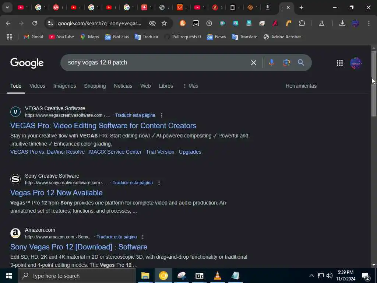Screen dimensions: 377x283
Task: Open Google account avatar on results page
Action: point(356,63)
